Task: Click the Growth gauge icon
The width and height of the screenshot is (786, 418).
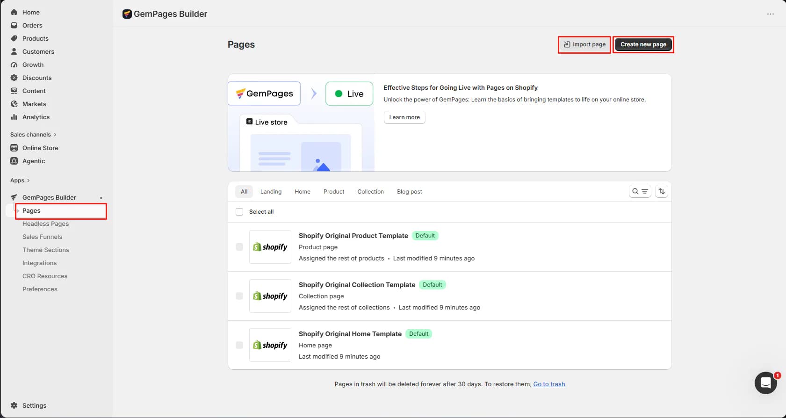Action: 14,65
